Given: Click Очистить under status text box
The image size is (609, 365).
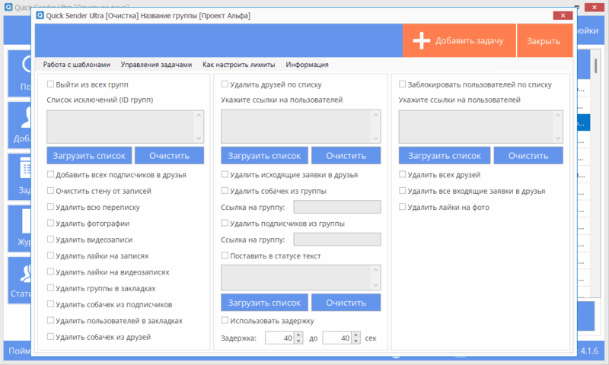Looking at the screenshot, I should click(346, 303).
